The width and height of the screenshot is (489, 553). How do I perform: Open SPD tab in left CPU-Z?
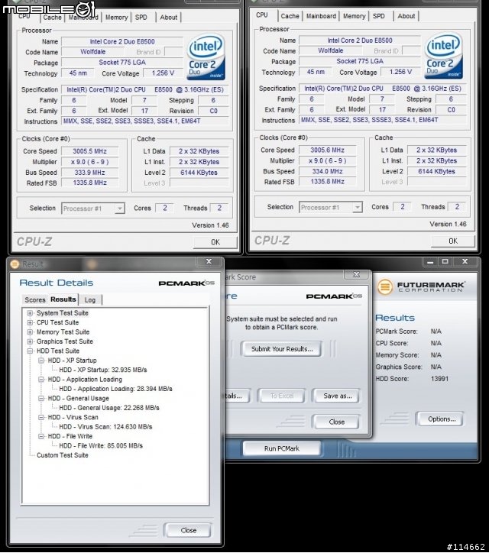(x=141, y=18)
